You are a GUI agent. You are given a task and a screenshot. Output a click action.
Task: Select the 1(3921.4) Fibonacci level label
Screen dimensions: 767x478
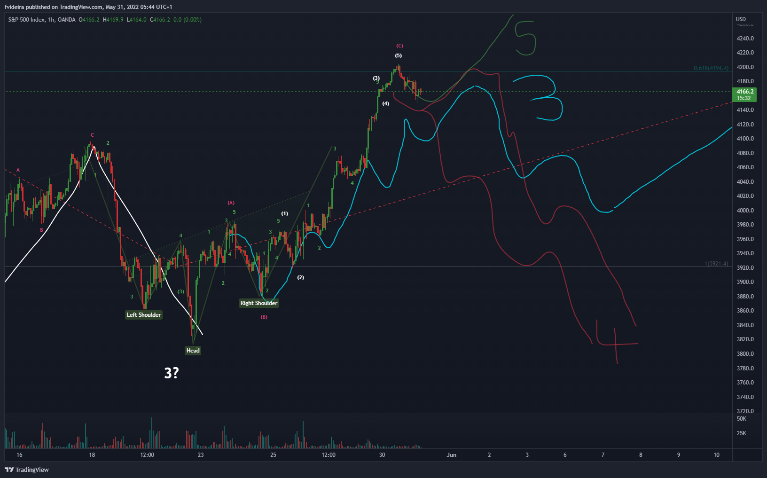[x=716, y=264]
